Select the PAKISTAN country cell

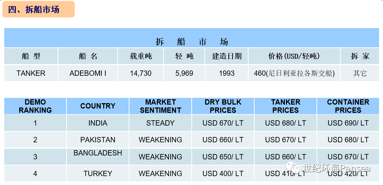tap(98, 140)
